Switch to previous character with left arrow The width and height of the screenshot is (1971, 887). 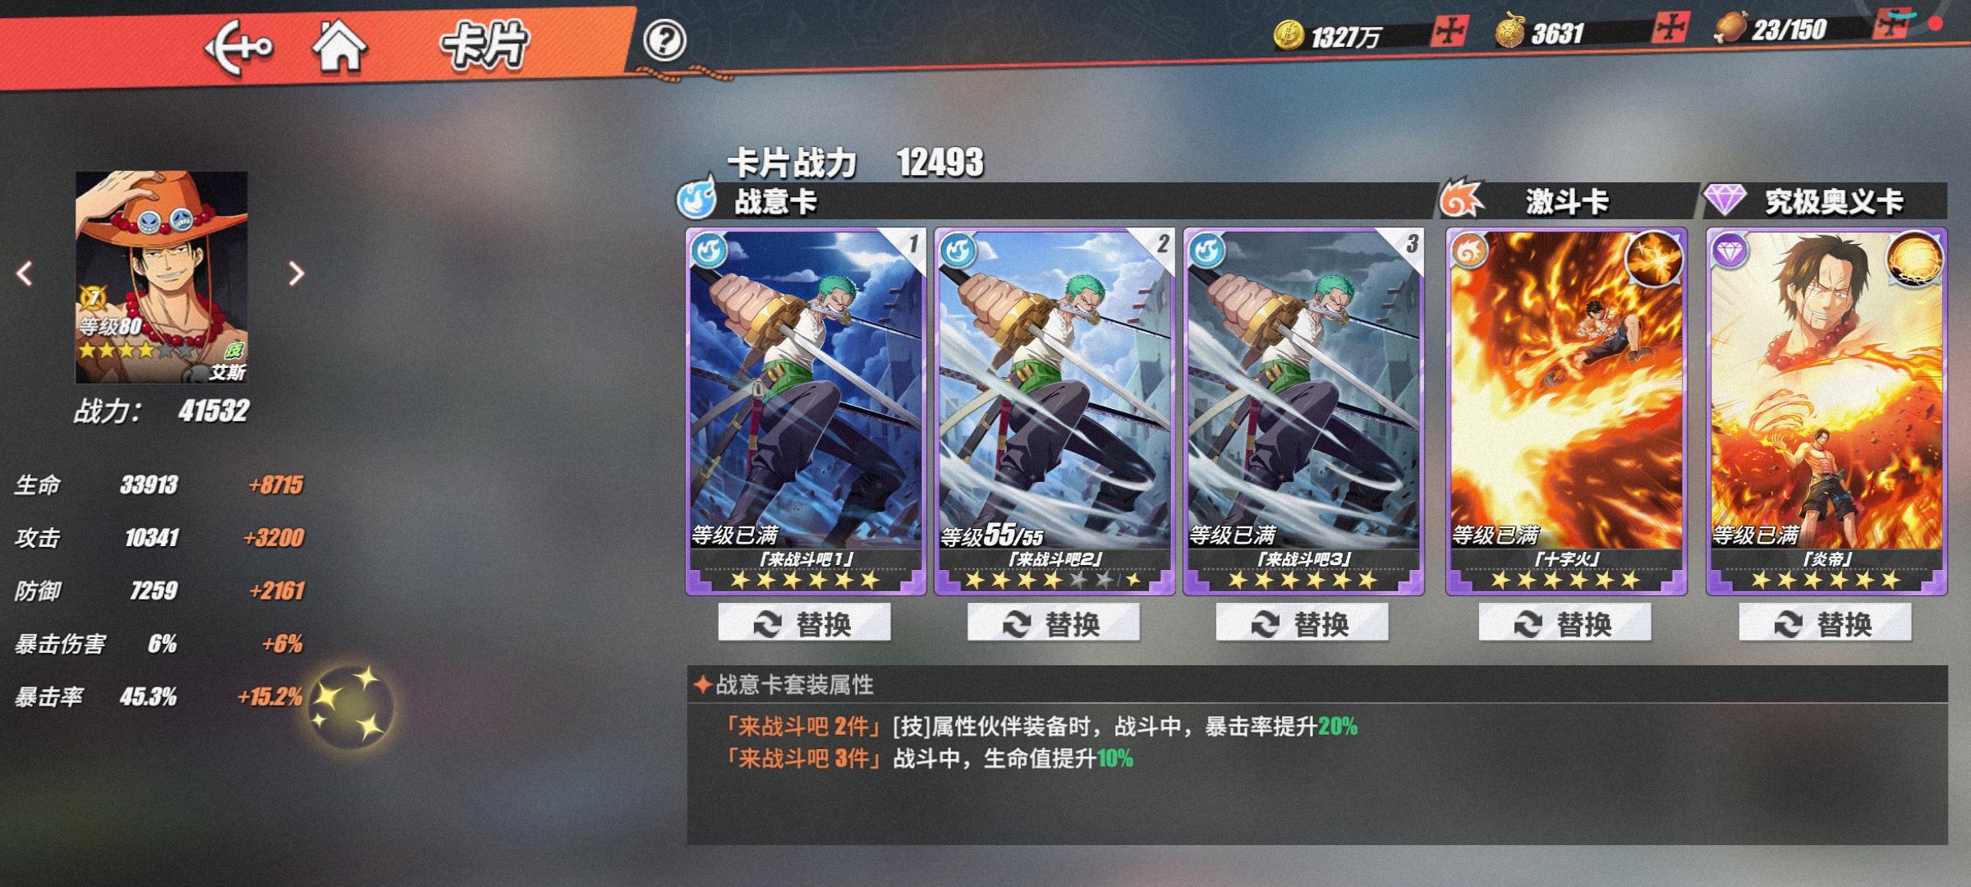25,273
